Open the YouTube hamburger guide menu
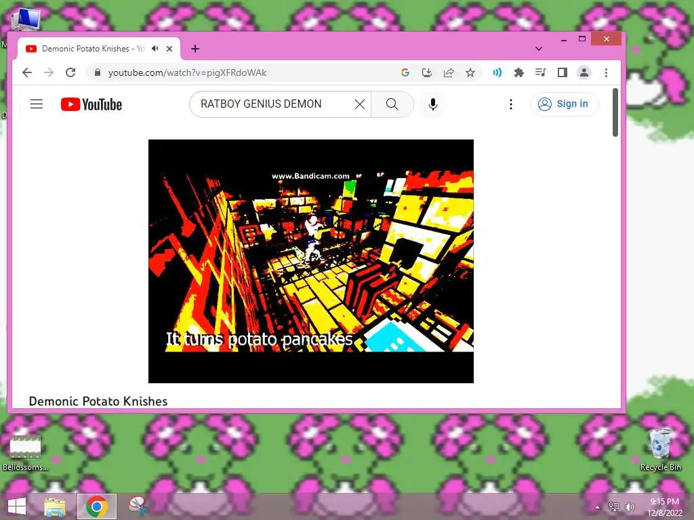The width and height of the screenshot is (694, 520). click(x=37, y=104)
